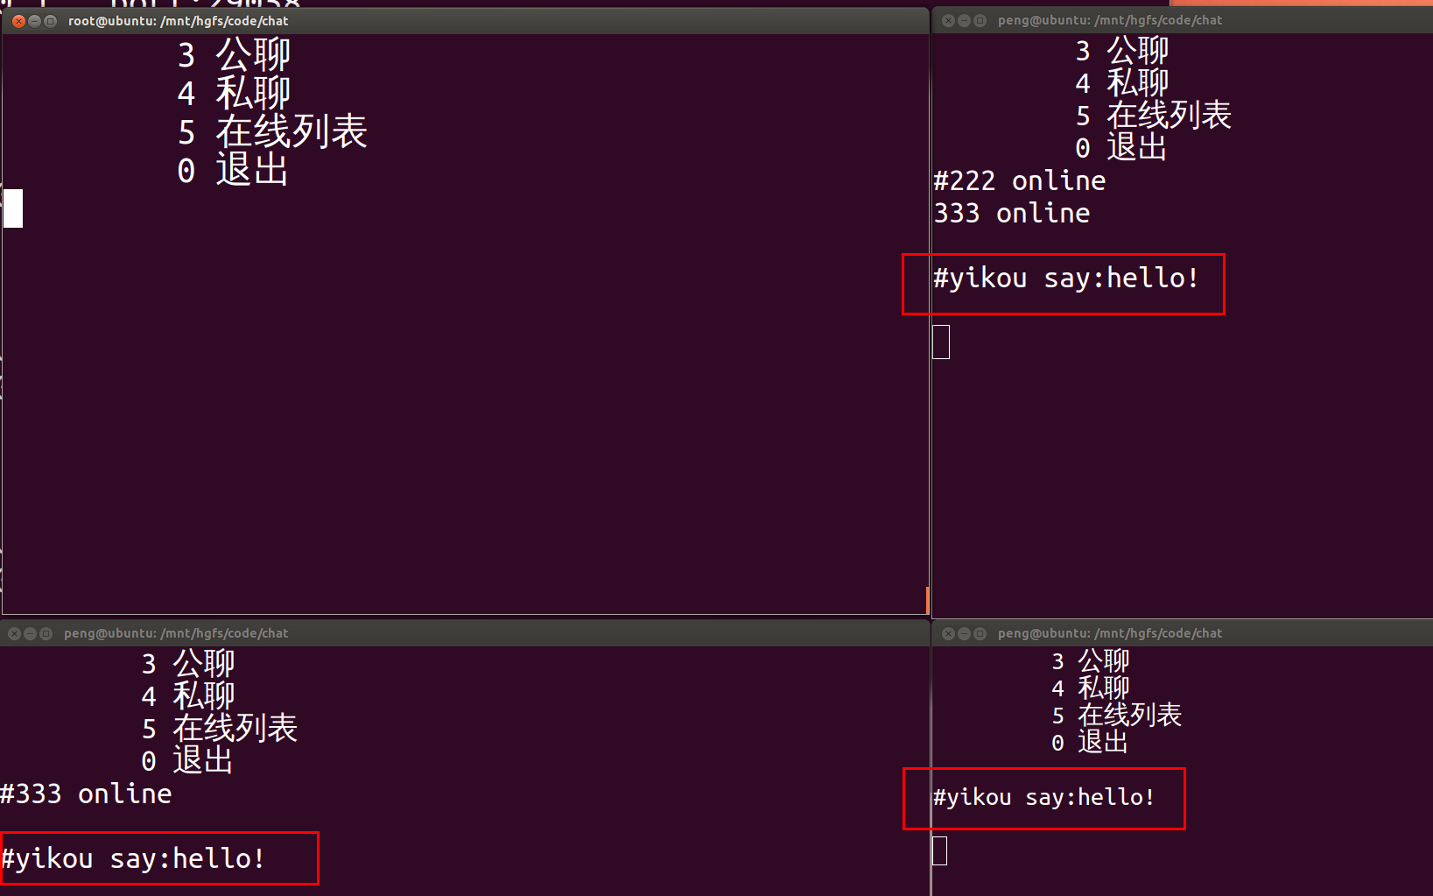Screen dimensions: 1433x896
Task: Click '0 退出' in the root@ubuntu terminal
Action: 233,169
